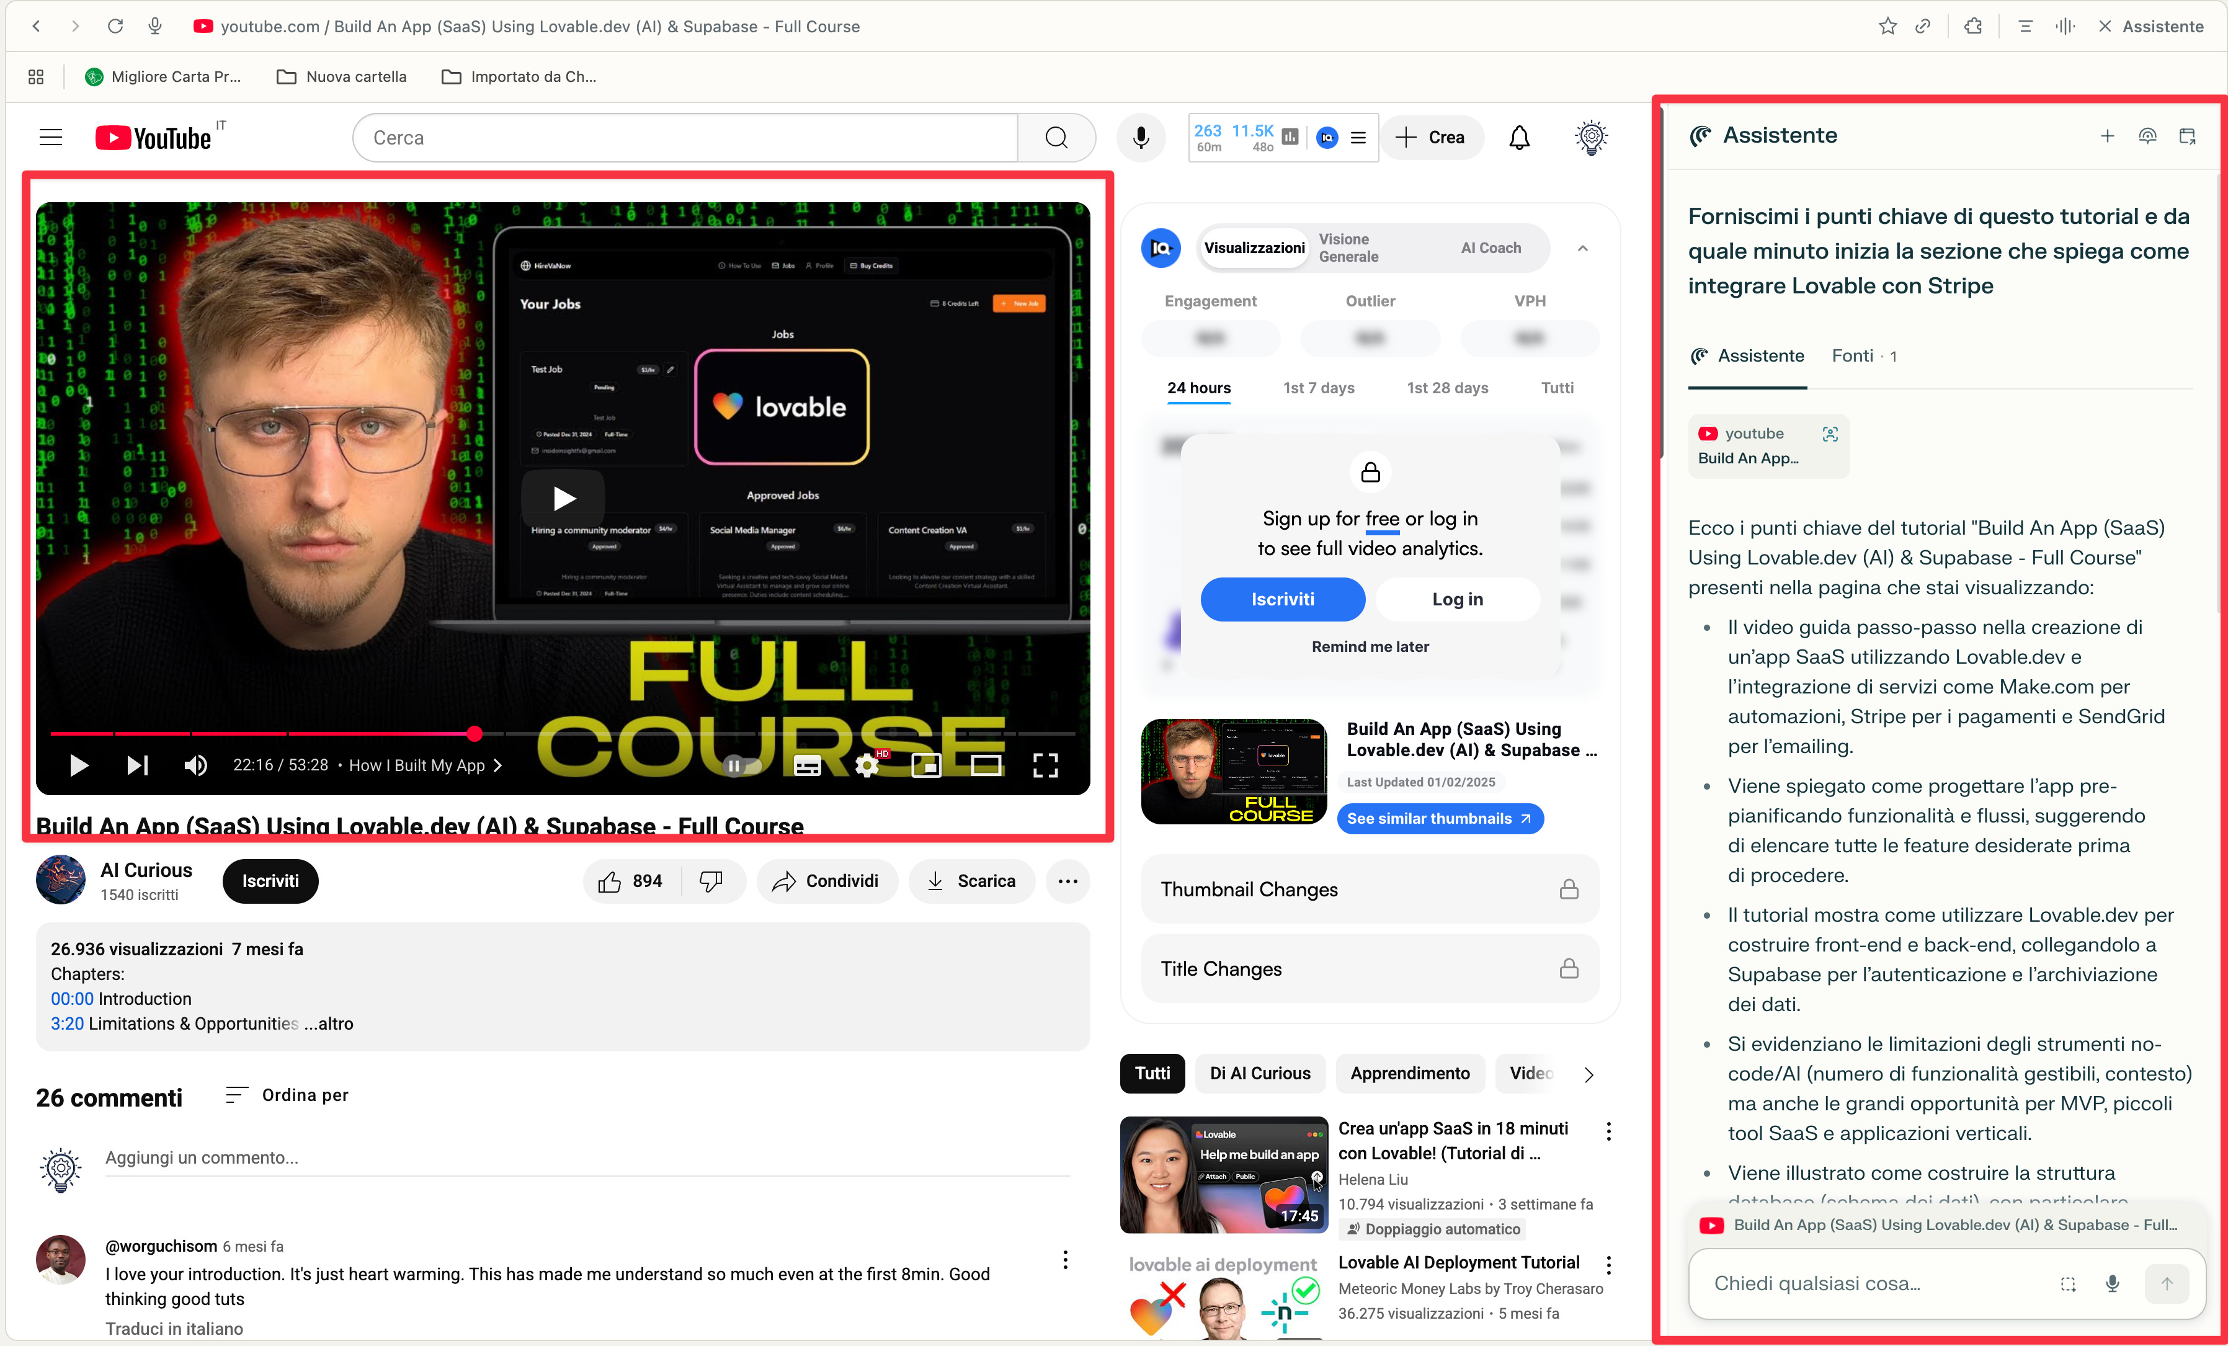Click the red video progress scrubber
This screenshot has width=2228, height=1346.
click(475, 733)
